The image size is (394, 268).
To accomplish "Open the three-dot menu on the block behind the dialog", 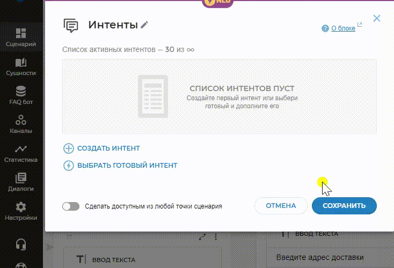I will pos(216,236).
